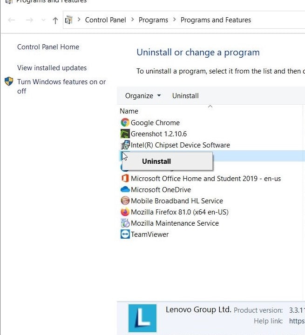Select the Mobile Broadband HL Service entry
This screenshot has width=305, height=335.
177,201
